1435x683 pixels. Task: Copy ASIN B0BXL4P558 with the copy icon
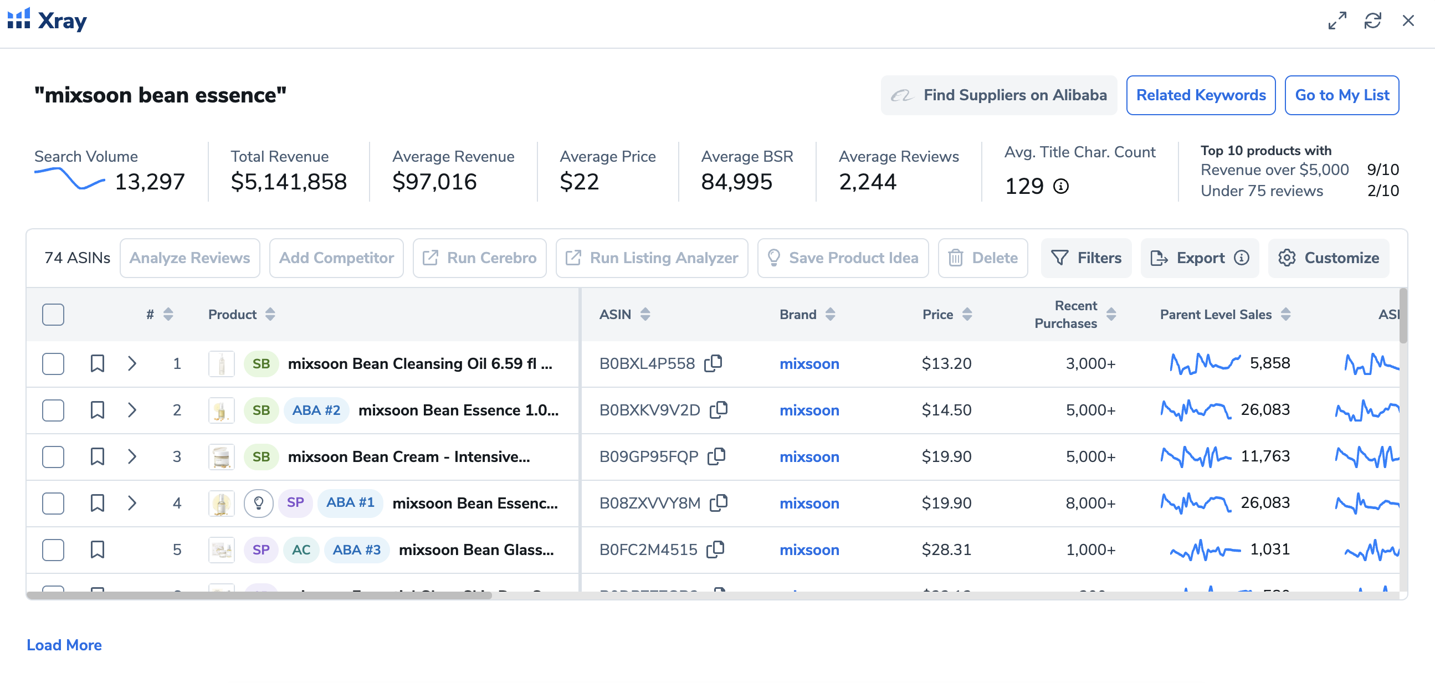(713, 363)
